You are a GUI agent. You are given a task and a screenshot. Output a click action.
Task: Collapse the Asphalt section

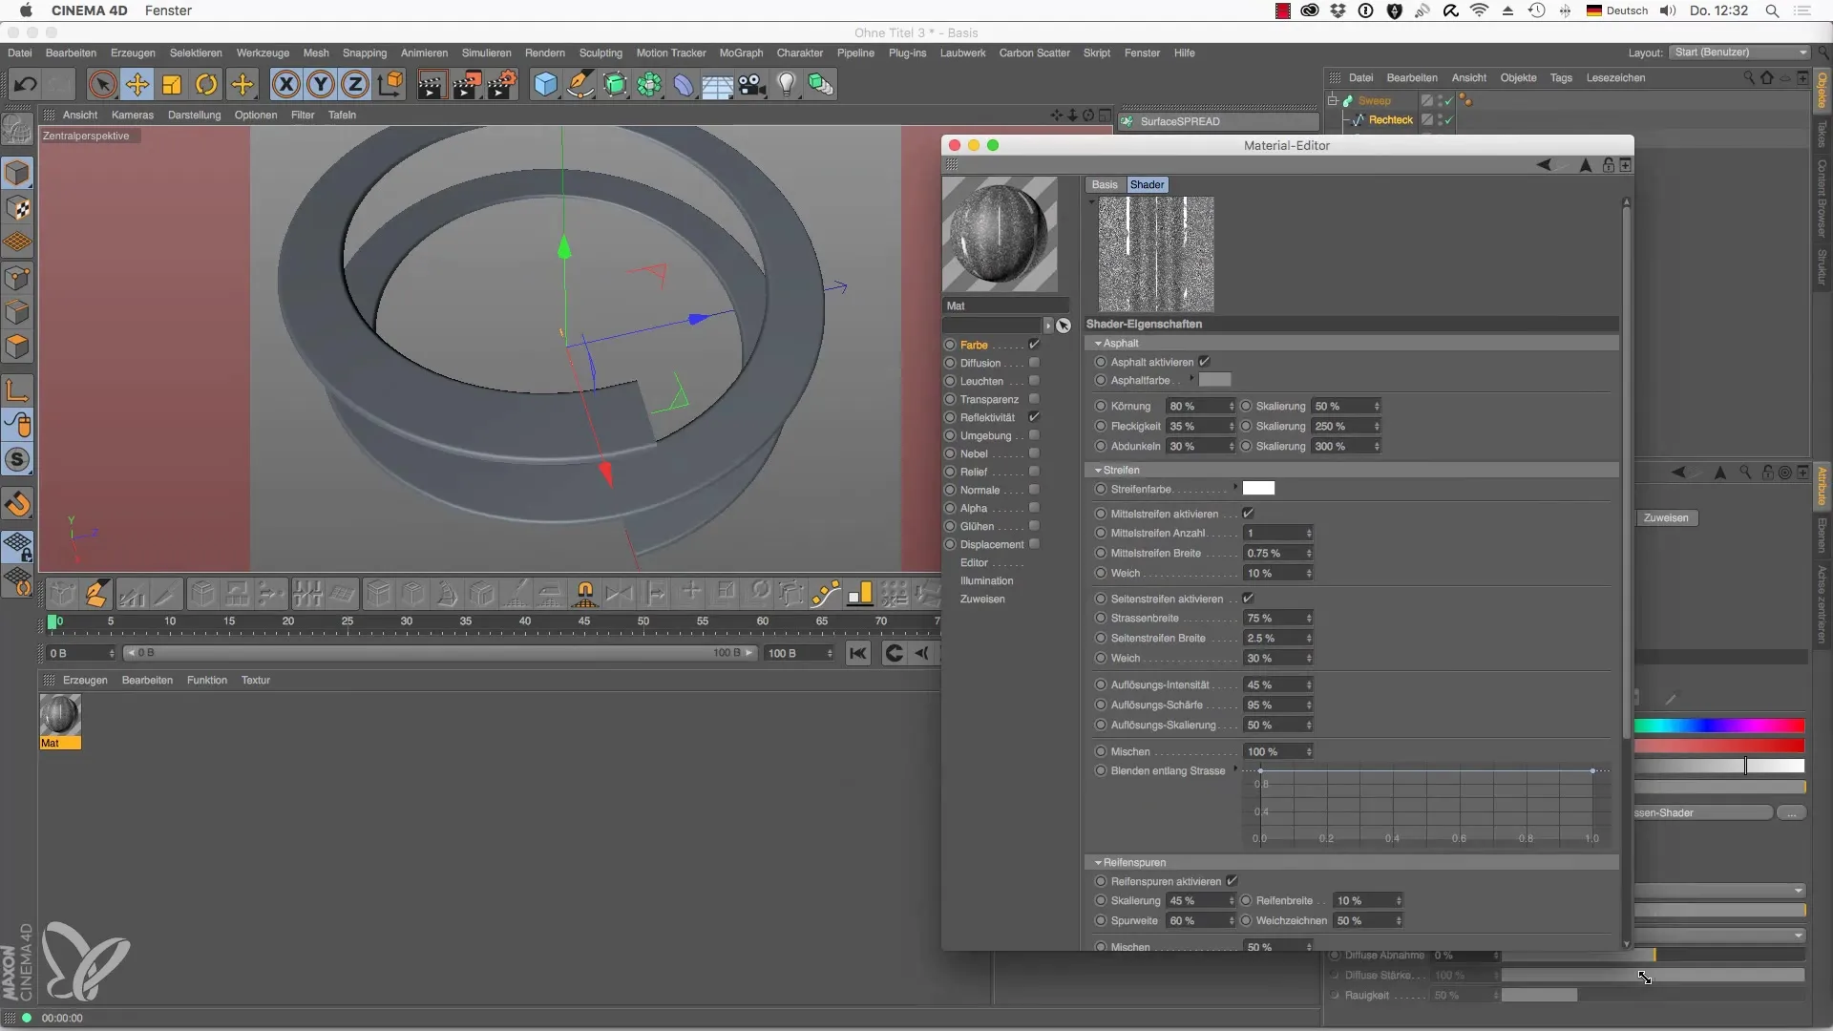(1098, 343)
